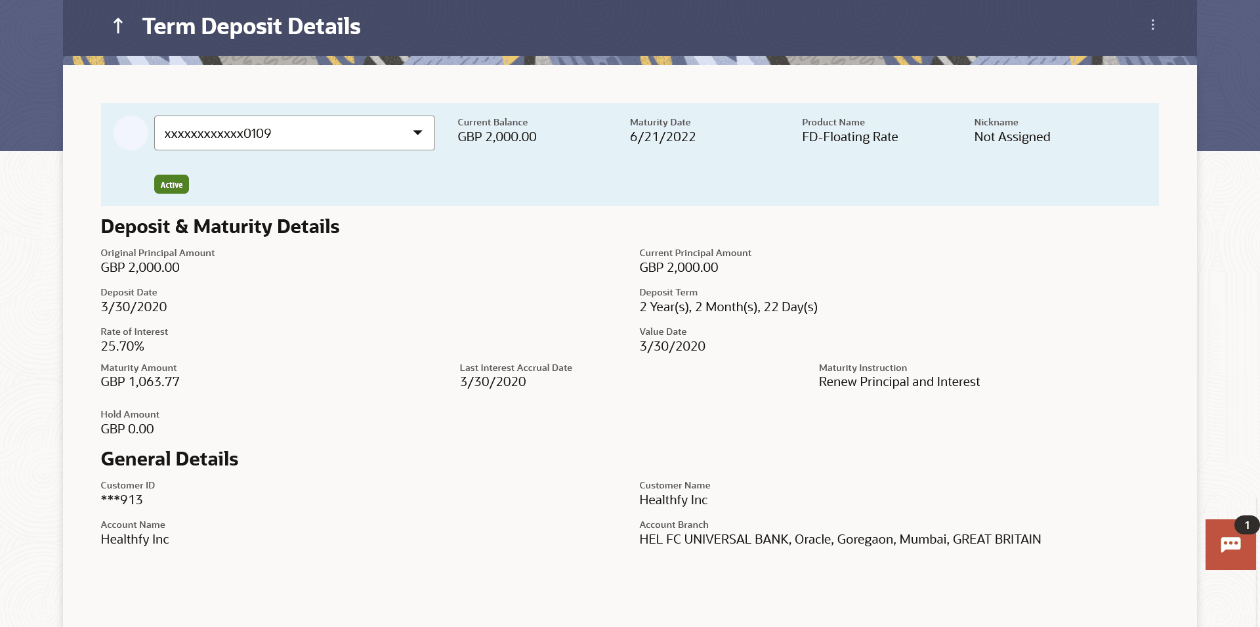Click the General Details heading
This screenshot has width=1260, height=627.
169,459
